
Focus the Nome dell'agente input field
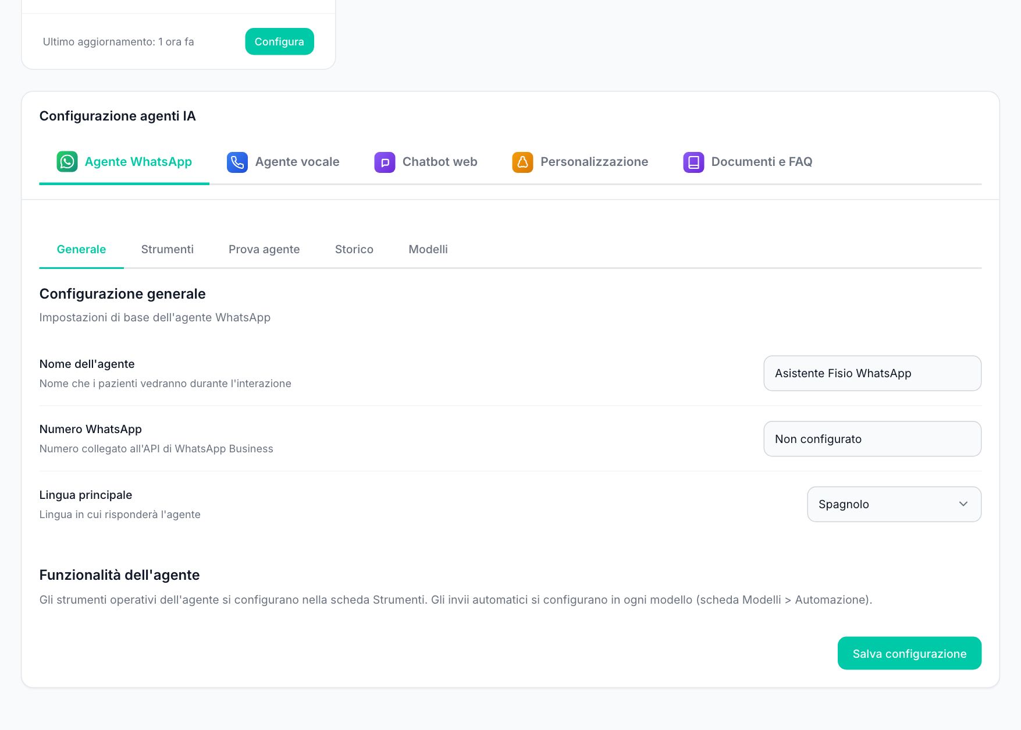[x=872, y=373]
